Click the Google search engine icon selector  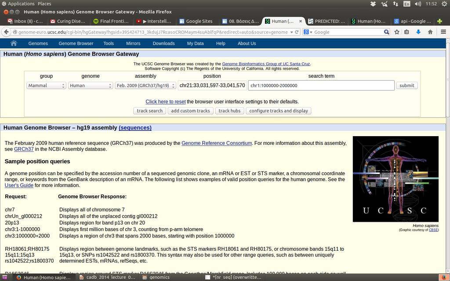308,32
